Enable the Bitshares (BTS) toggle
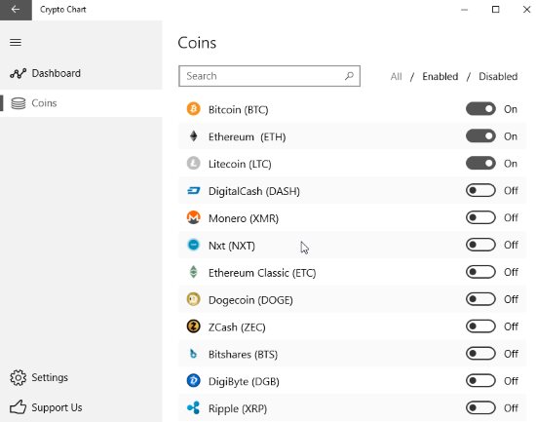The image size is (536, 422). tap(480, 353)
